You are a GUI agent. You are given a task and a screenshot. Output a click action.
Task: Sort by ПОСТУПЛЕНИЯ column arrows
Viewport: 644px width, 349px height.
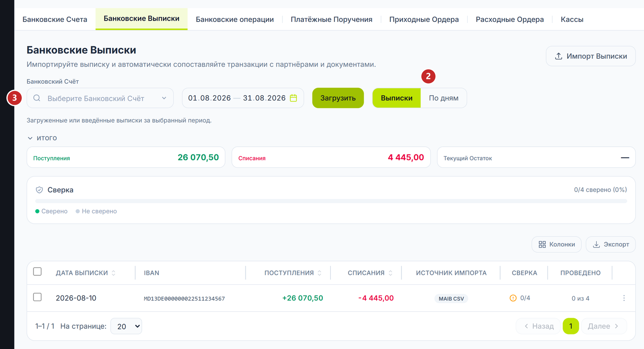tap(319, 273)
